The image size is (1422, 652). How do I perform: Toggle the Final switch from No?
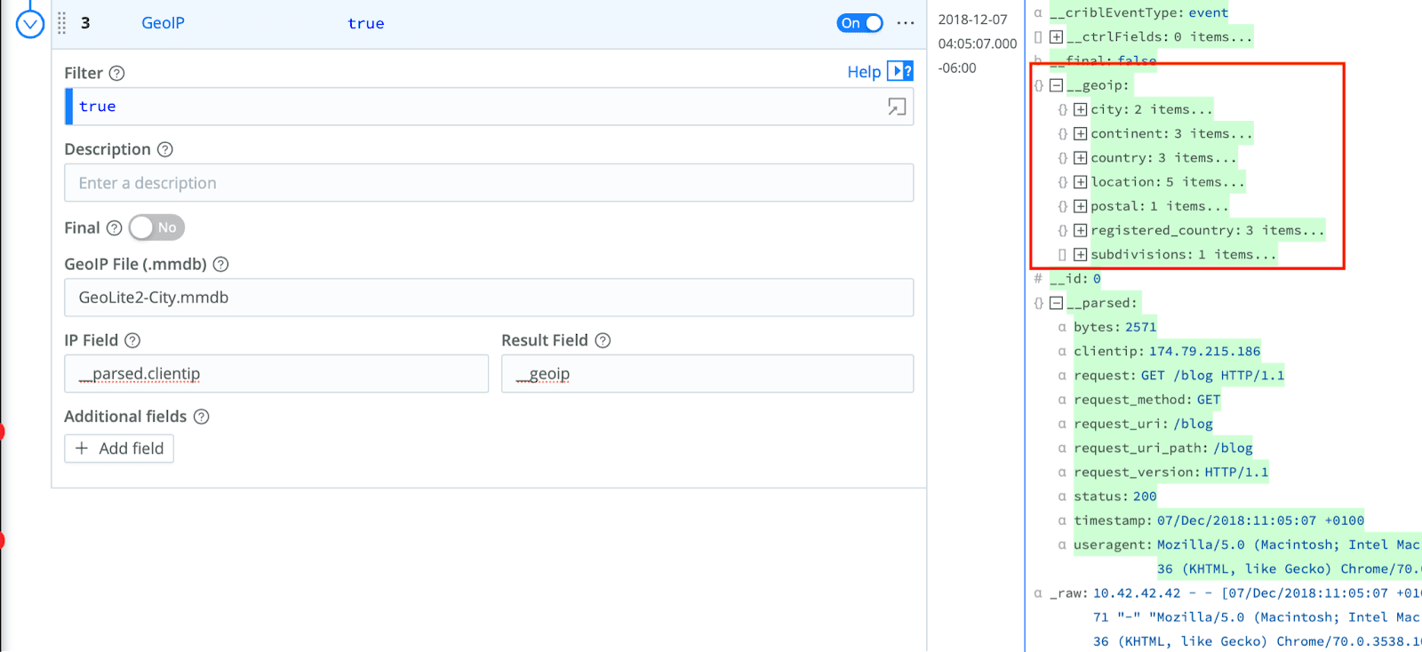tap(156, 227)
